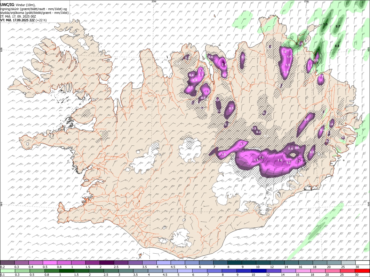This screenshot has width=370, height=277.
Task: Click the 'VT: Mið. 17.09.2025 22Z (+22 h)' line
Action: tap(23, 20)
